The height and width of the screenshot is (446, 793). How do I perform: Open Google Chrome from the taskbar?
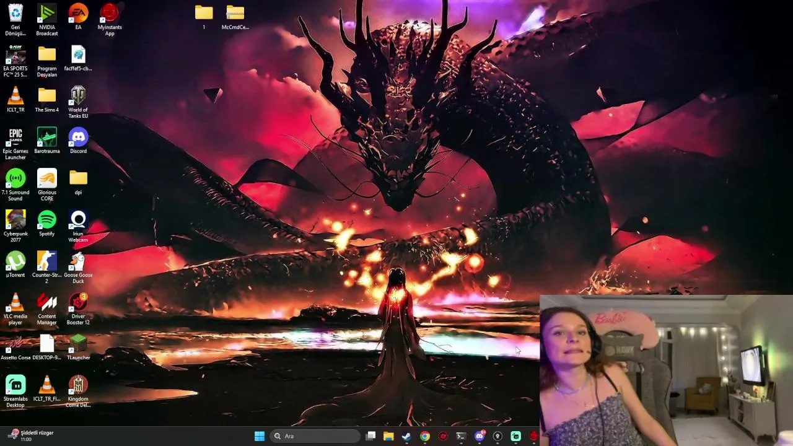(424, 436)
